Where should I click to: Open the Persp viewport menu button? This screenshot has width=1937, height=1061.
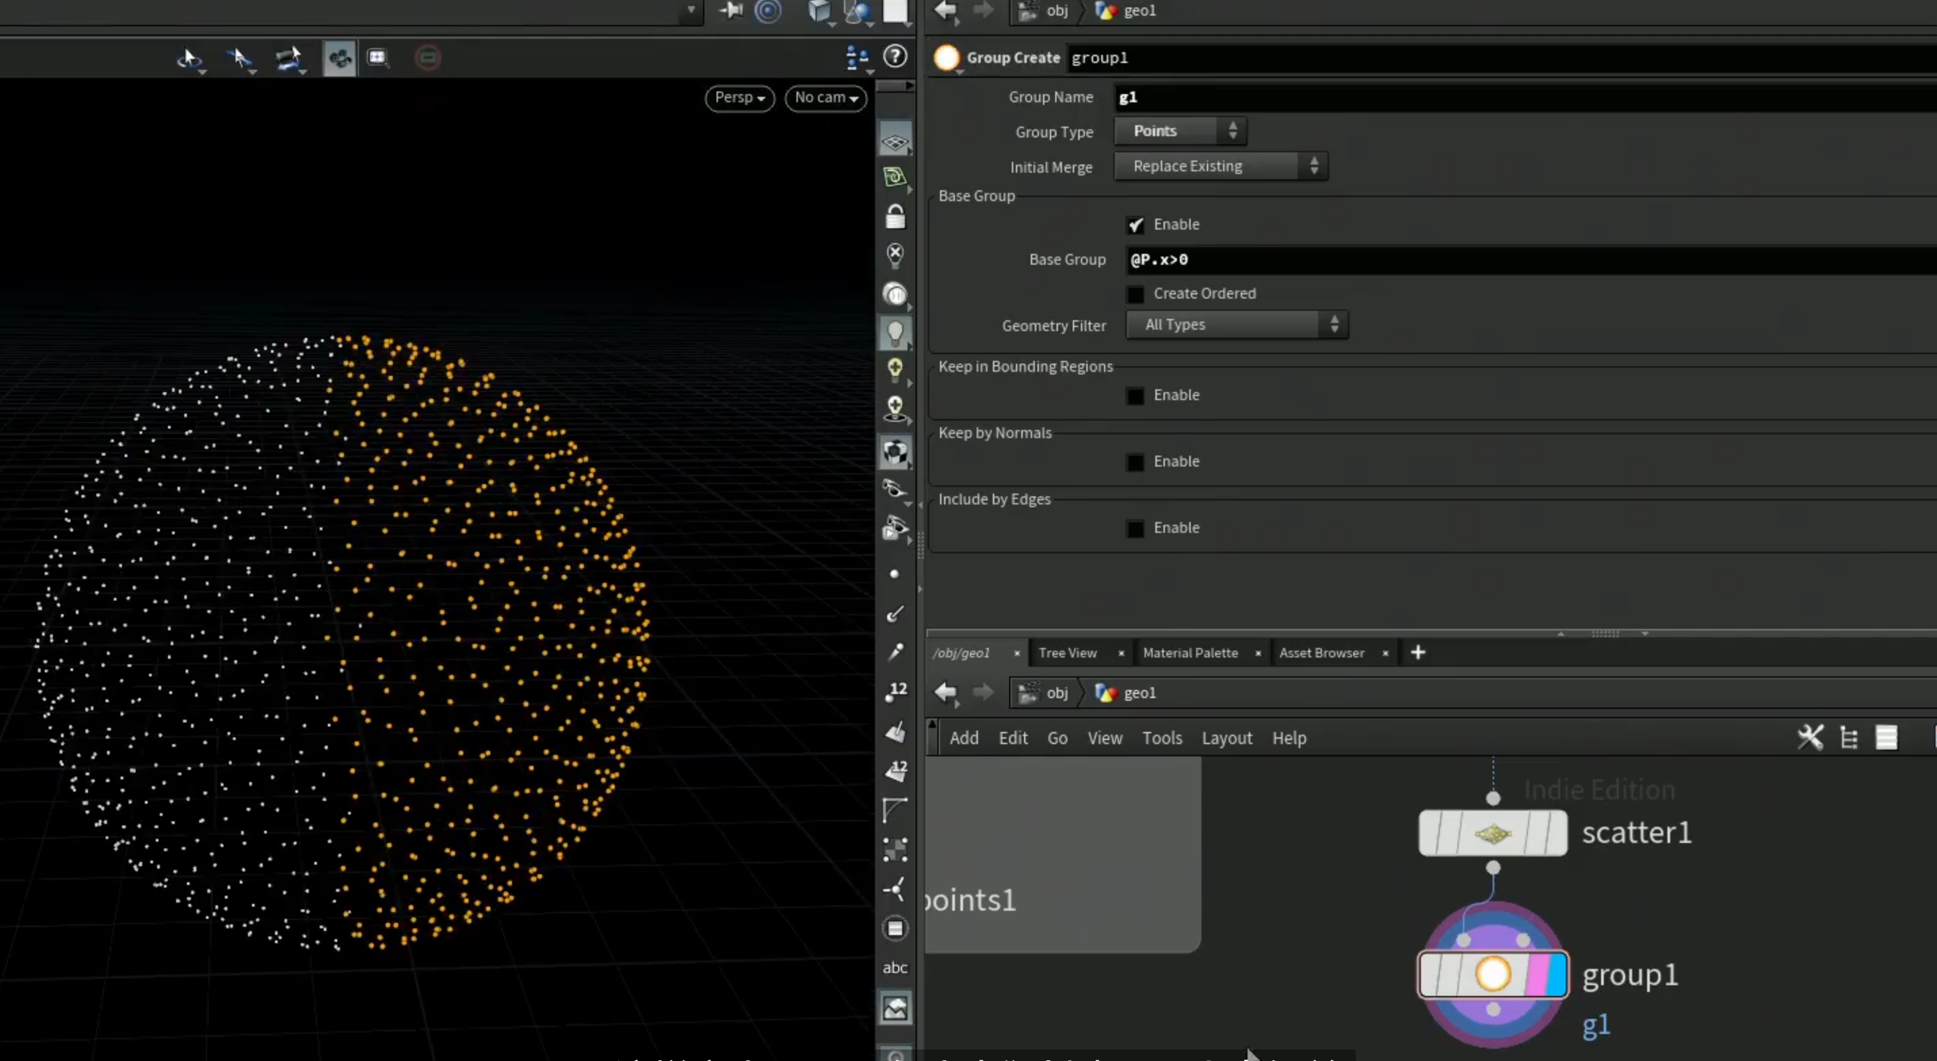[x=740, y=98]
